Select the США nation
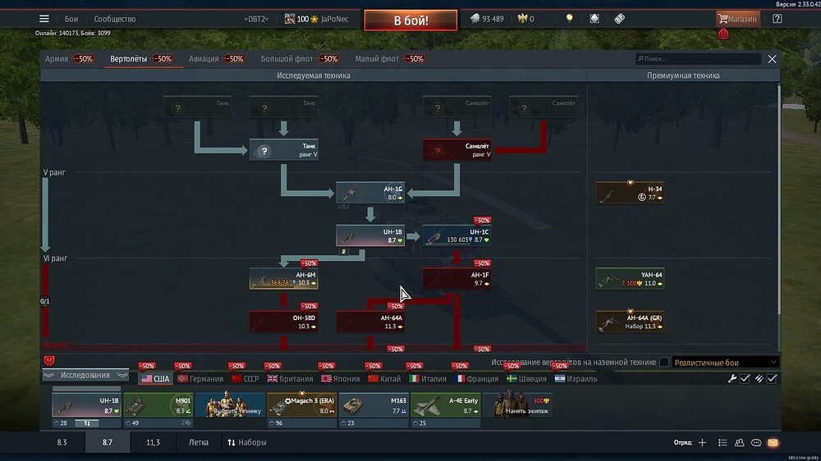The height and width of the screenshot is (461, 821). pyautogui.click(x=155, y=378)
